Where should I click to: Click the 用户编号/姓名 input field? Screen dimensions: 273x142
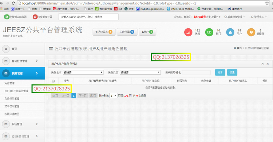coord(196,72)
